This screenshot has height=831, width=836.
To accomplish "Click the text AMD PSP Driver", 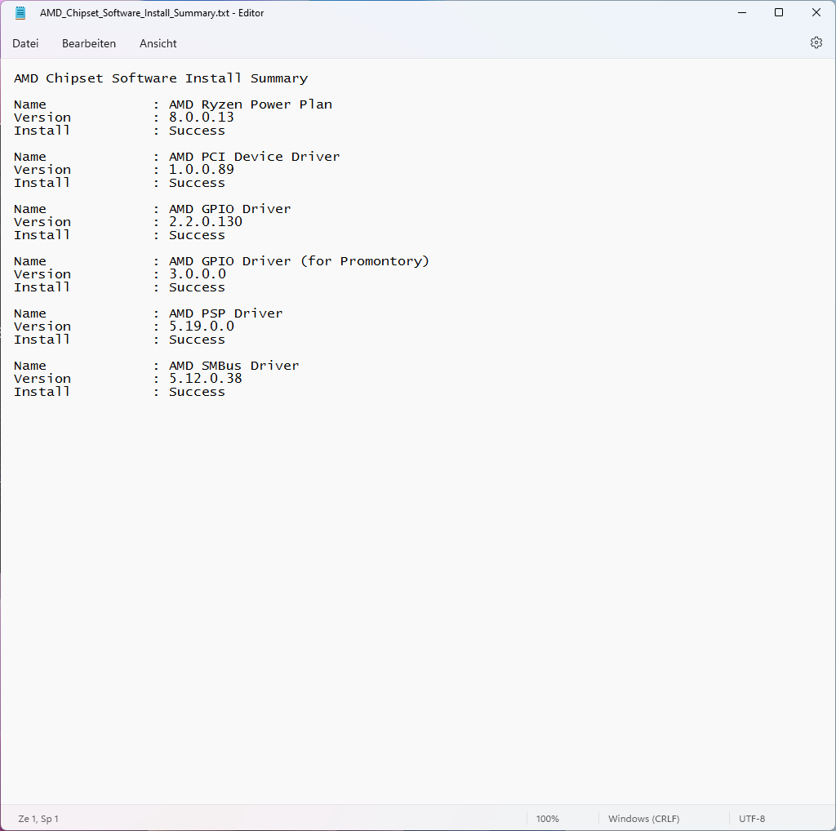I will click(x=226, y=313).
